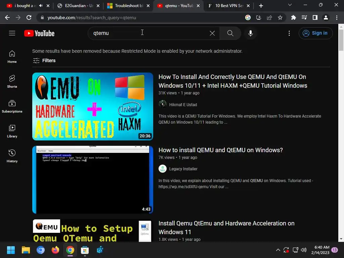This screenshot has height=258, width=344.
Task: Open the Chrome extensions puzzle icon
Action: point(293,17)
